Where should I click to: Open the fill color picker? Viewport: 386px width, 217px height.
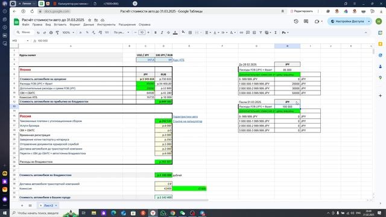(x=183, y=33)
